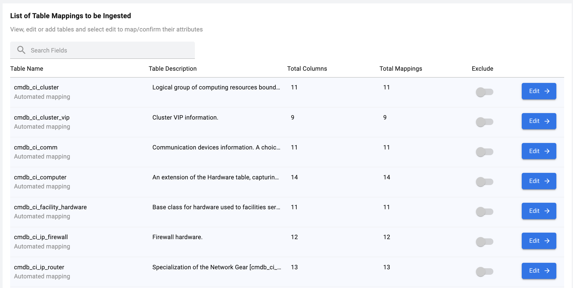
Task: Click the Exclude column header
Action: click(x=482, y=69)
